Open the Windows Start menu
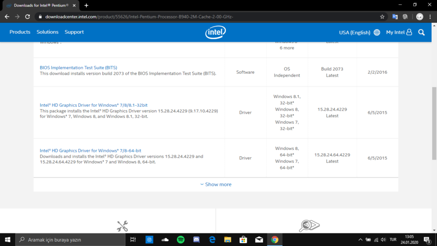The width and height of the screenshot is (437, 246). click(7, 240)
